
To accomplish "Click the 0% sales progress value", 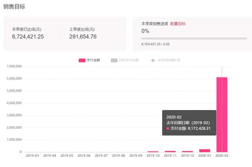I will pos(145,31).
